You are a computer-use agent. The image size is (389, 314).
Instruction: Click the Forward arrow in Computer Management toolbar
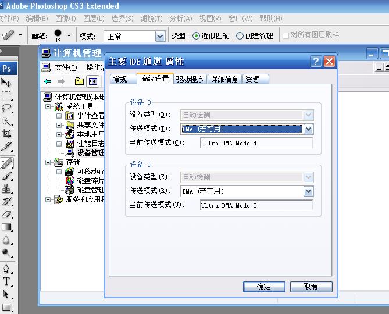[61, 81]
